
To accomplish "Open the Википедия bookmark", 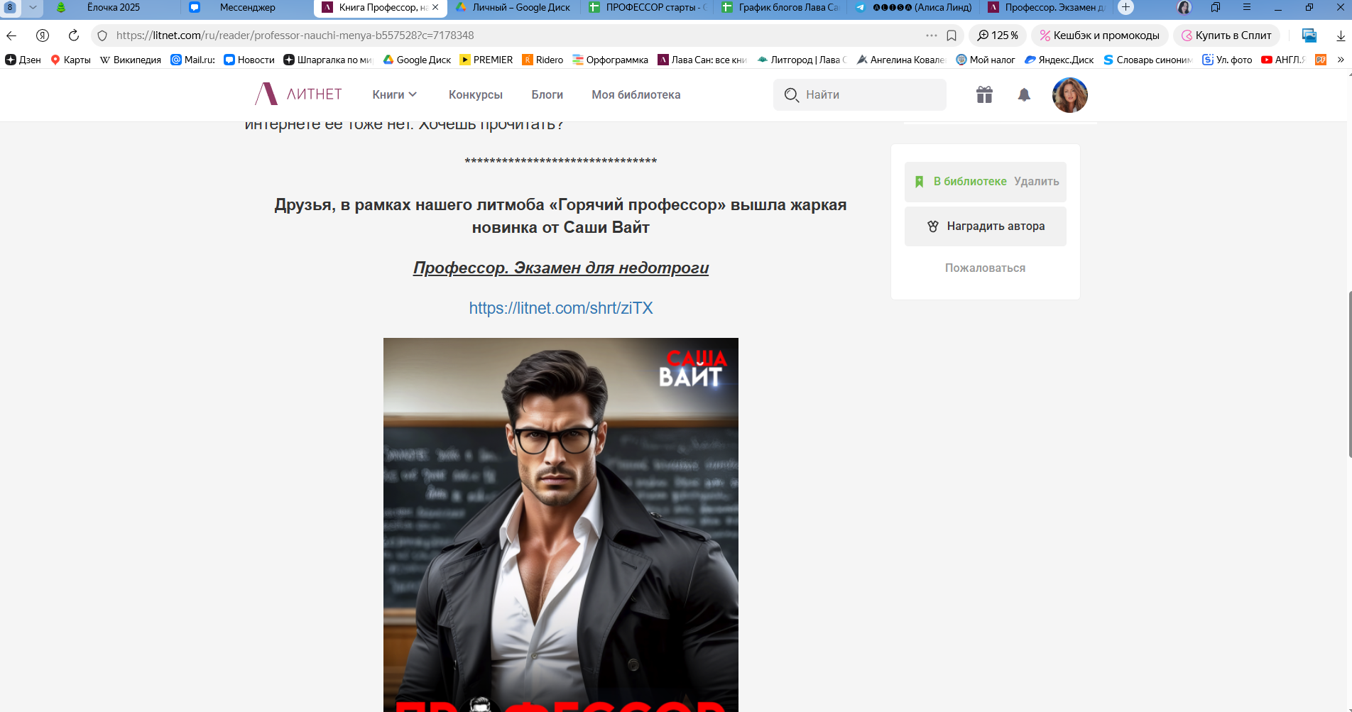I will pos(131,60).
